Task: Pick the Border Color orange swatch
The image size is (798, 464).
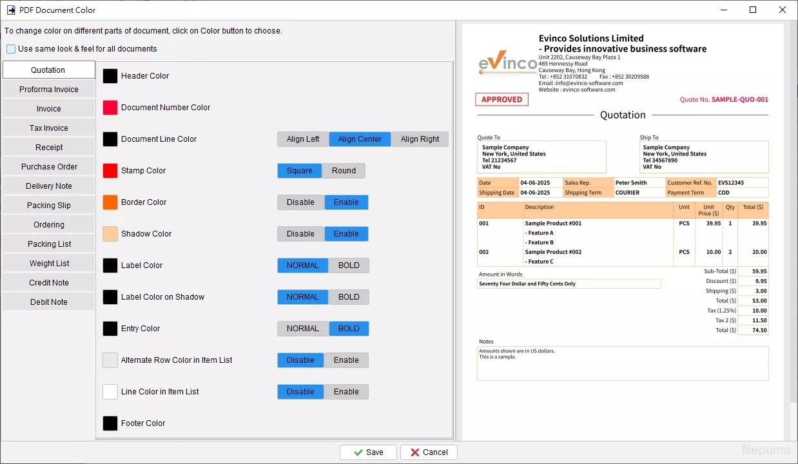Action: 110,202
